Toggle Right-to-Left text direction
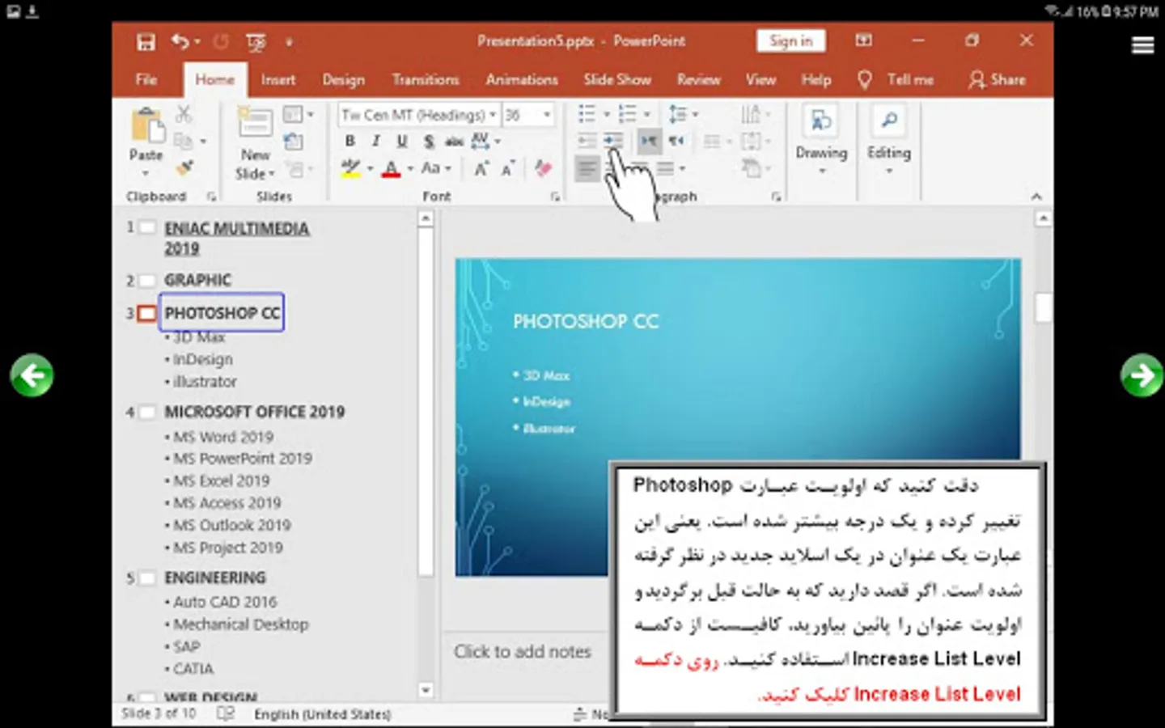 point(676,142)
